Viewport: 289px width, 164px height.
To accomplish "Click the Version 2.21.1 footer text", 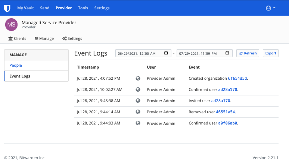I will coord(265,158).
